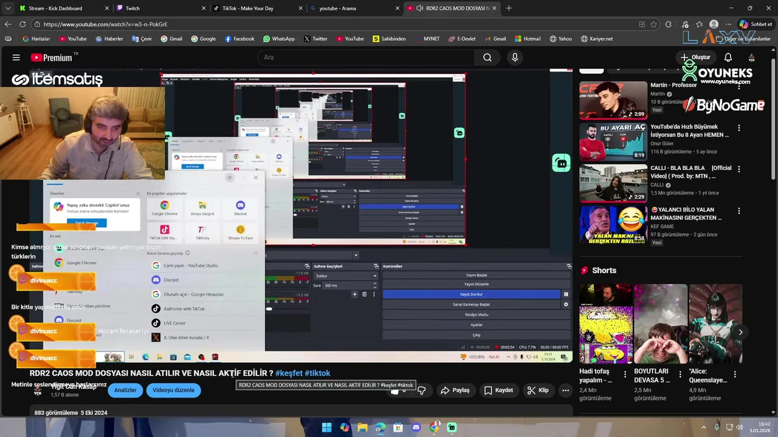This screenshot has height=437, width=778.
Task: Click the Klip clip button
Action: point(538,390)
